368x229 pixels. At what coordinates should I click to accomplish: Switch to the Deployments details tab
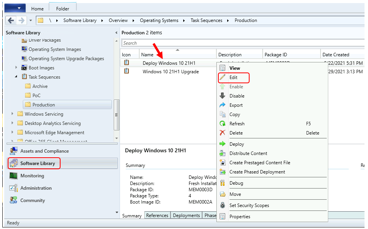click(x=186, y=216)
